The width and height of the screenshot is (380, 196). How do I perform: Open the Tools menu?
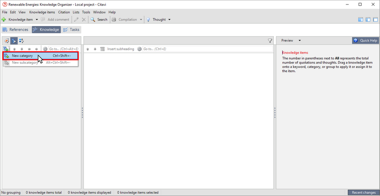tap(86, 12)
